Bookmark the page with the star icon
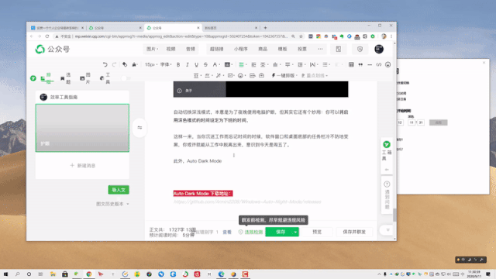 (x=301, y=36)
